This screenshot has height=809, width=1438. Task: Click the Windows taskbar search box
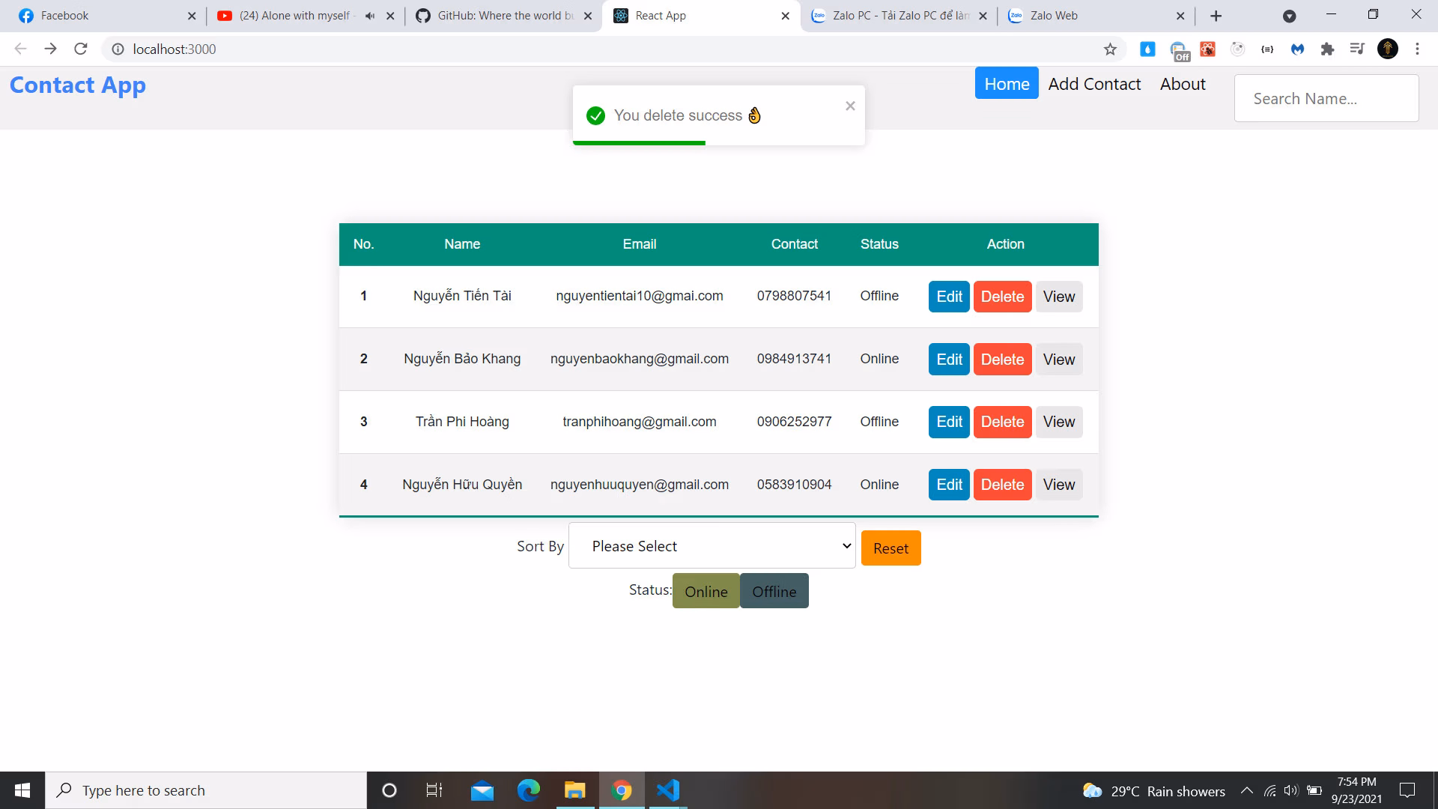click(x=206, y=790)
